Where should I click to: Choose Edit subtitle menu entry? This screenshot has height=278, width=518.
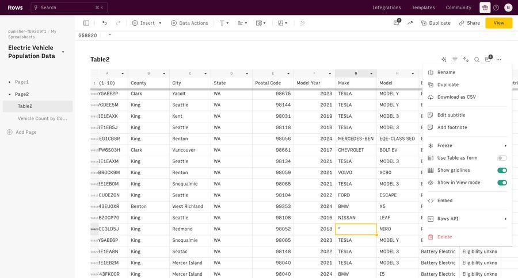pos(467,115)
